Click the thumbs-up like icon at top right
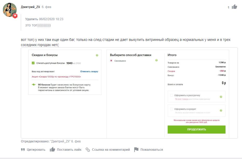This screenshot has width=242, height=159. click(234, 7)
